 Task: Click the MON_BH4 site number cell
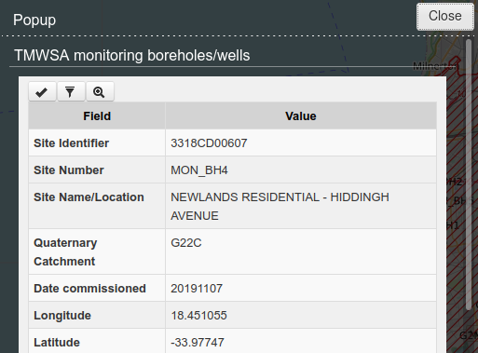[x=301, y=170]
